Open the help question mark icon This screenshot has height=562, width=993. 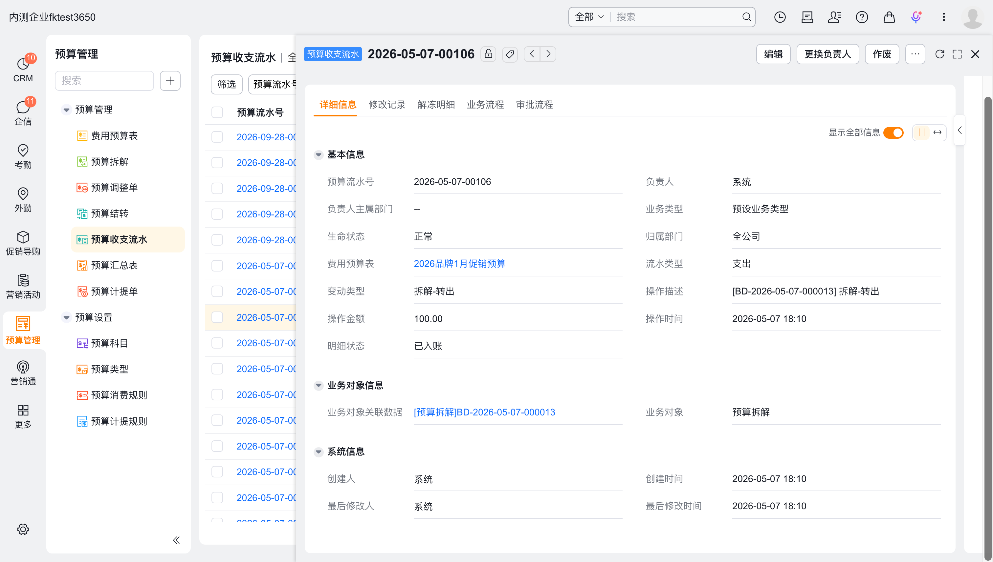[x=862, y=17]
